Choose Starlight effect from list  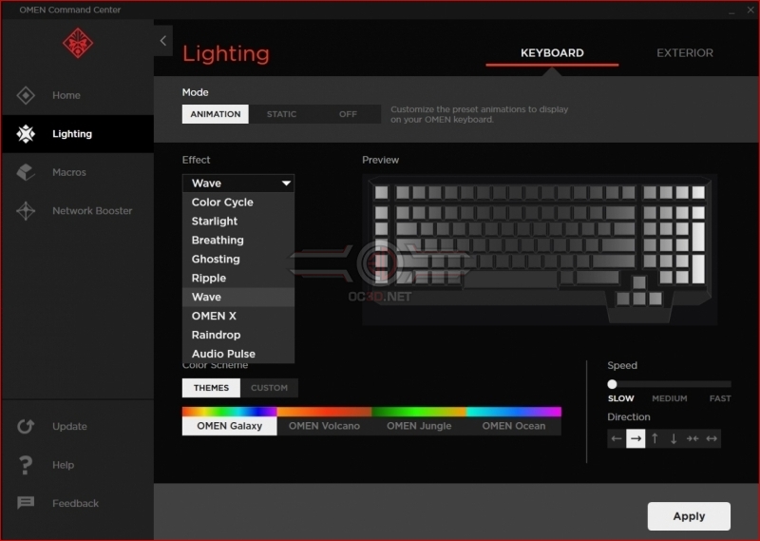coord(238,221)
